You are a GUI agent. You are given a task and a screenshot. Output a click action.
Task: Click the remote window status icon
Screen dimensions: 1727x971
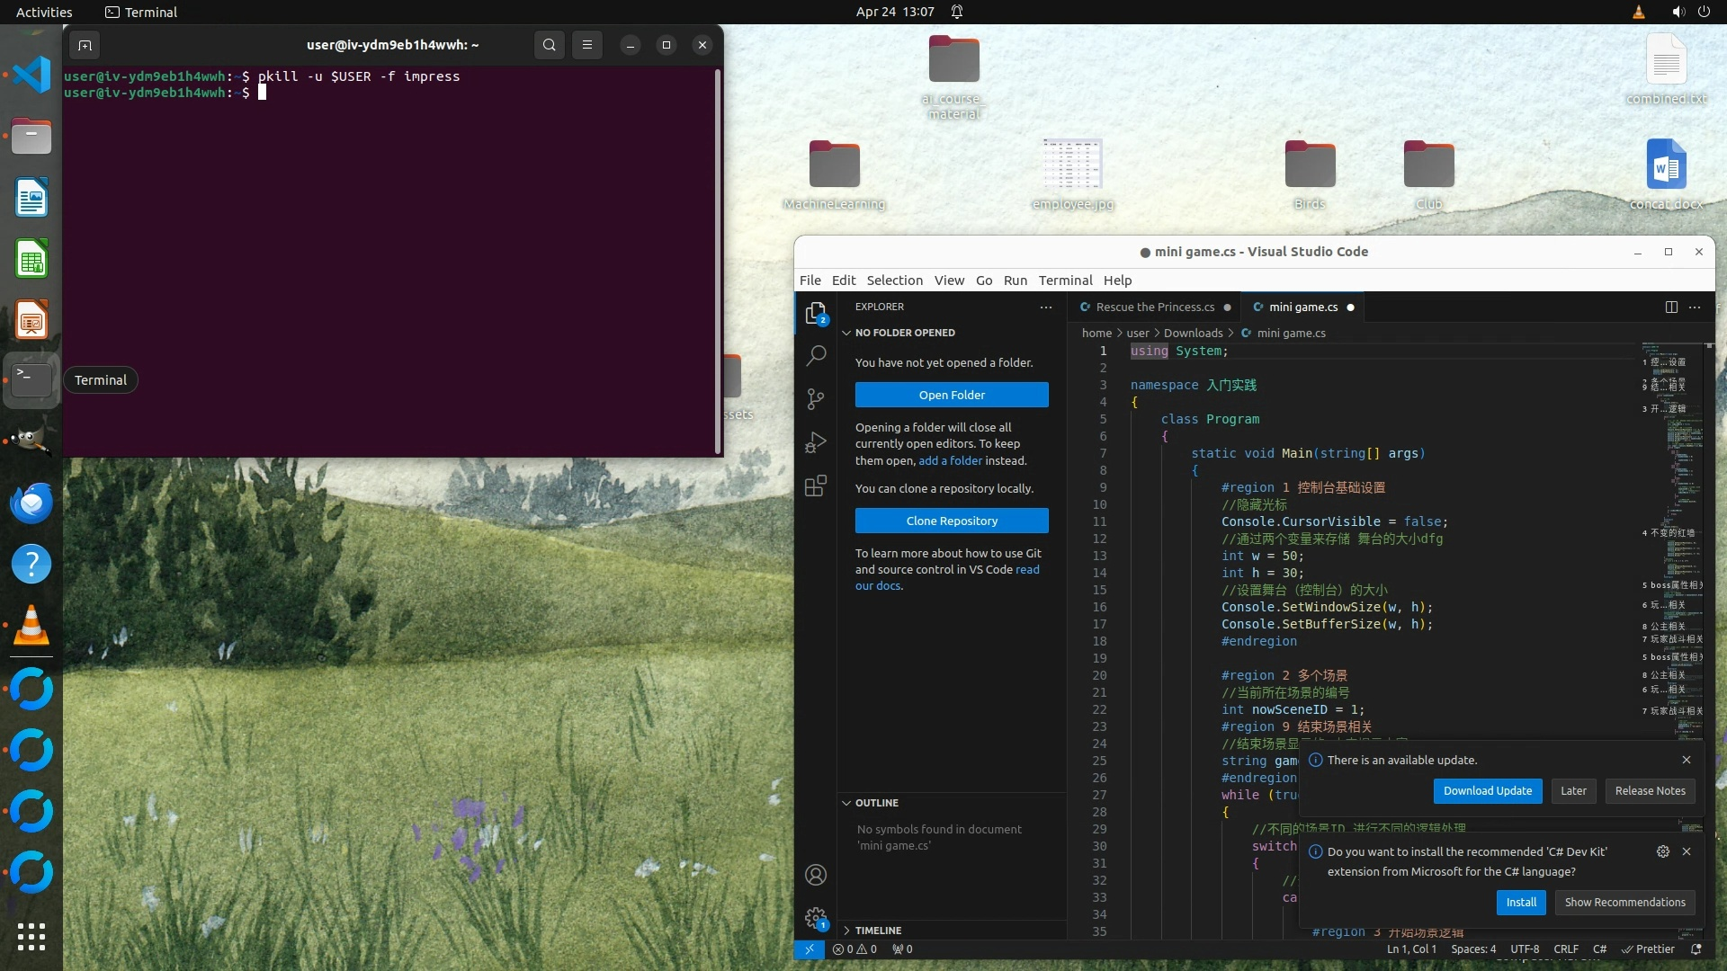[809, 949]
